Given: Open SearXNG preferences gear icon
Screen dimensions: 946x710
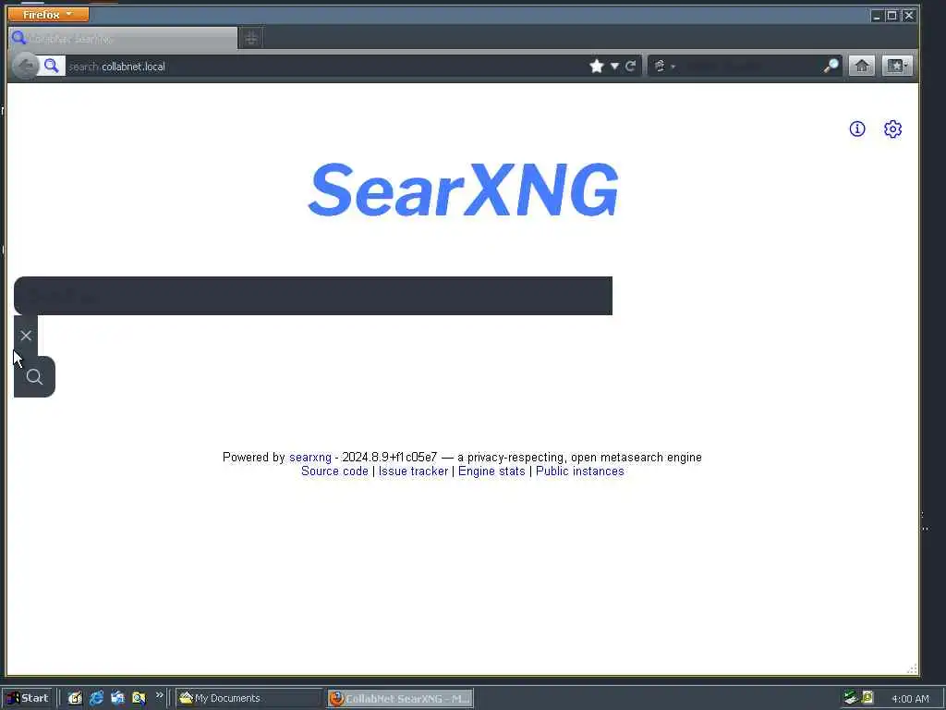Looking at the screenshot, I should pyautogui.click(x=893, y=129).
